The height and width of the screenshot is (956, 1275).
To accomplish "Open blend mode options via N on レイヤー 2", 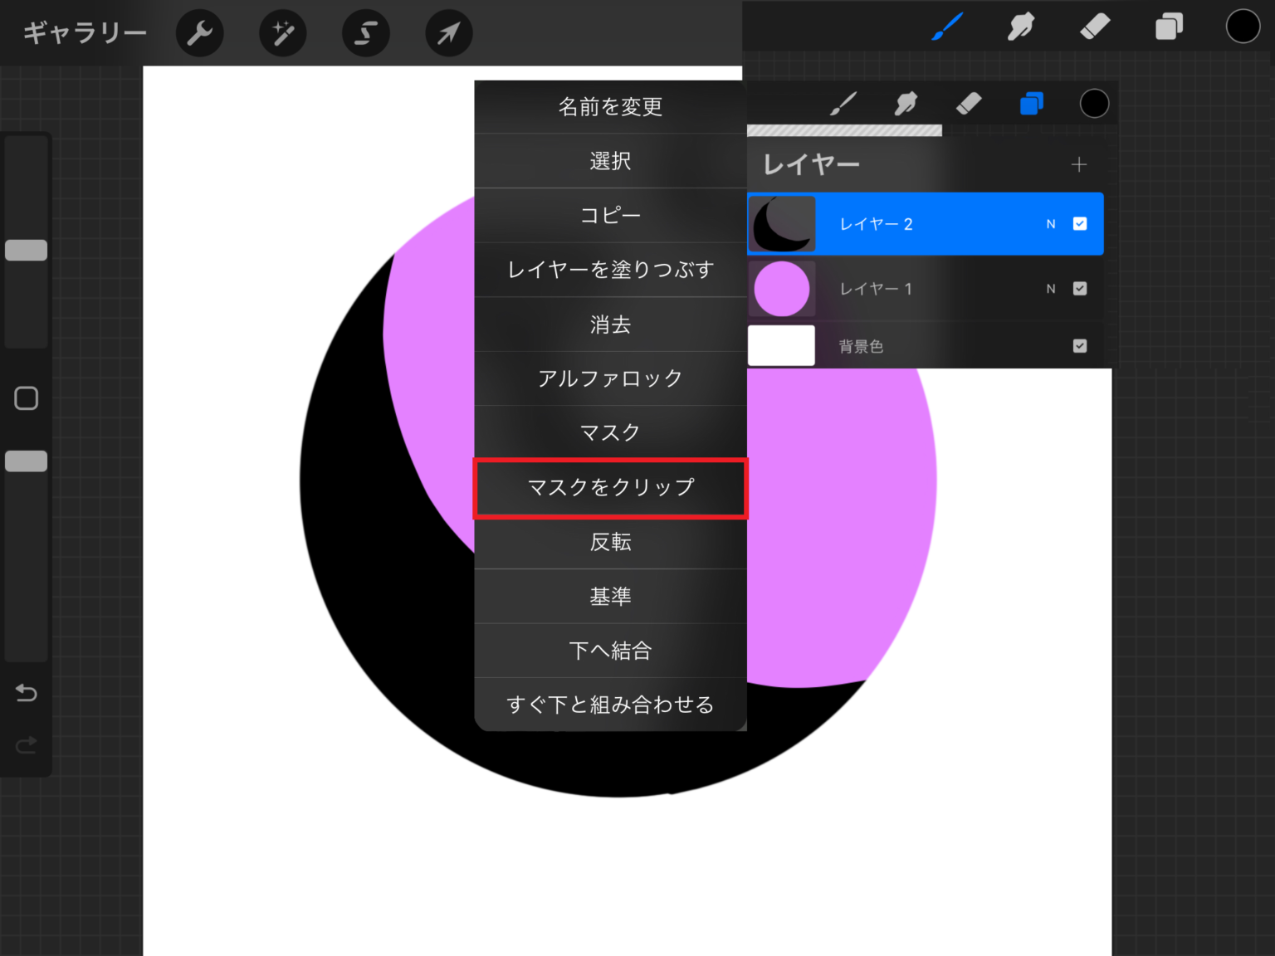I will 1050,223.
